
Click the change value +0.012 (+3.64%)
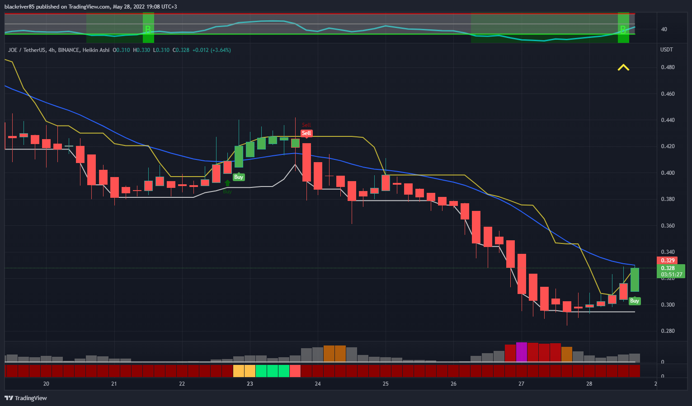pos(212,50)
